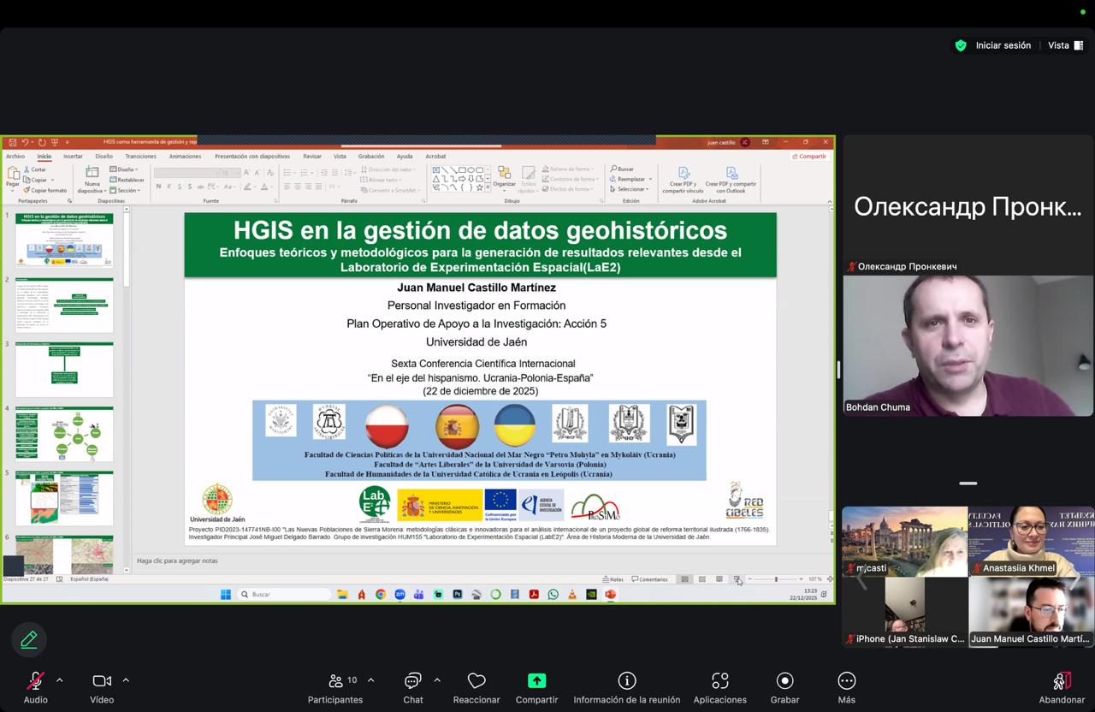Click the green Compartir share screen icon
This screenshot has width=1095, height=712.
[x=536, y=681]
